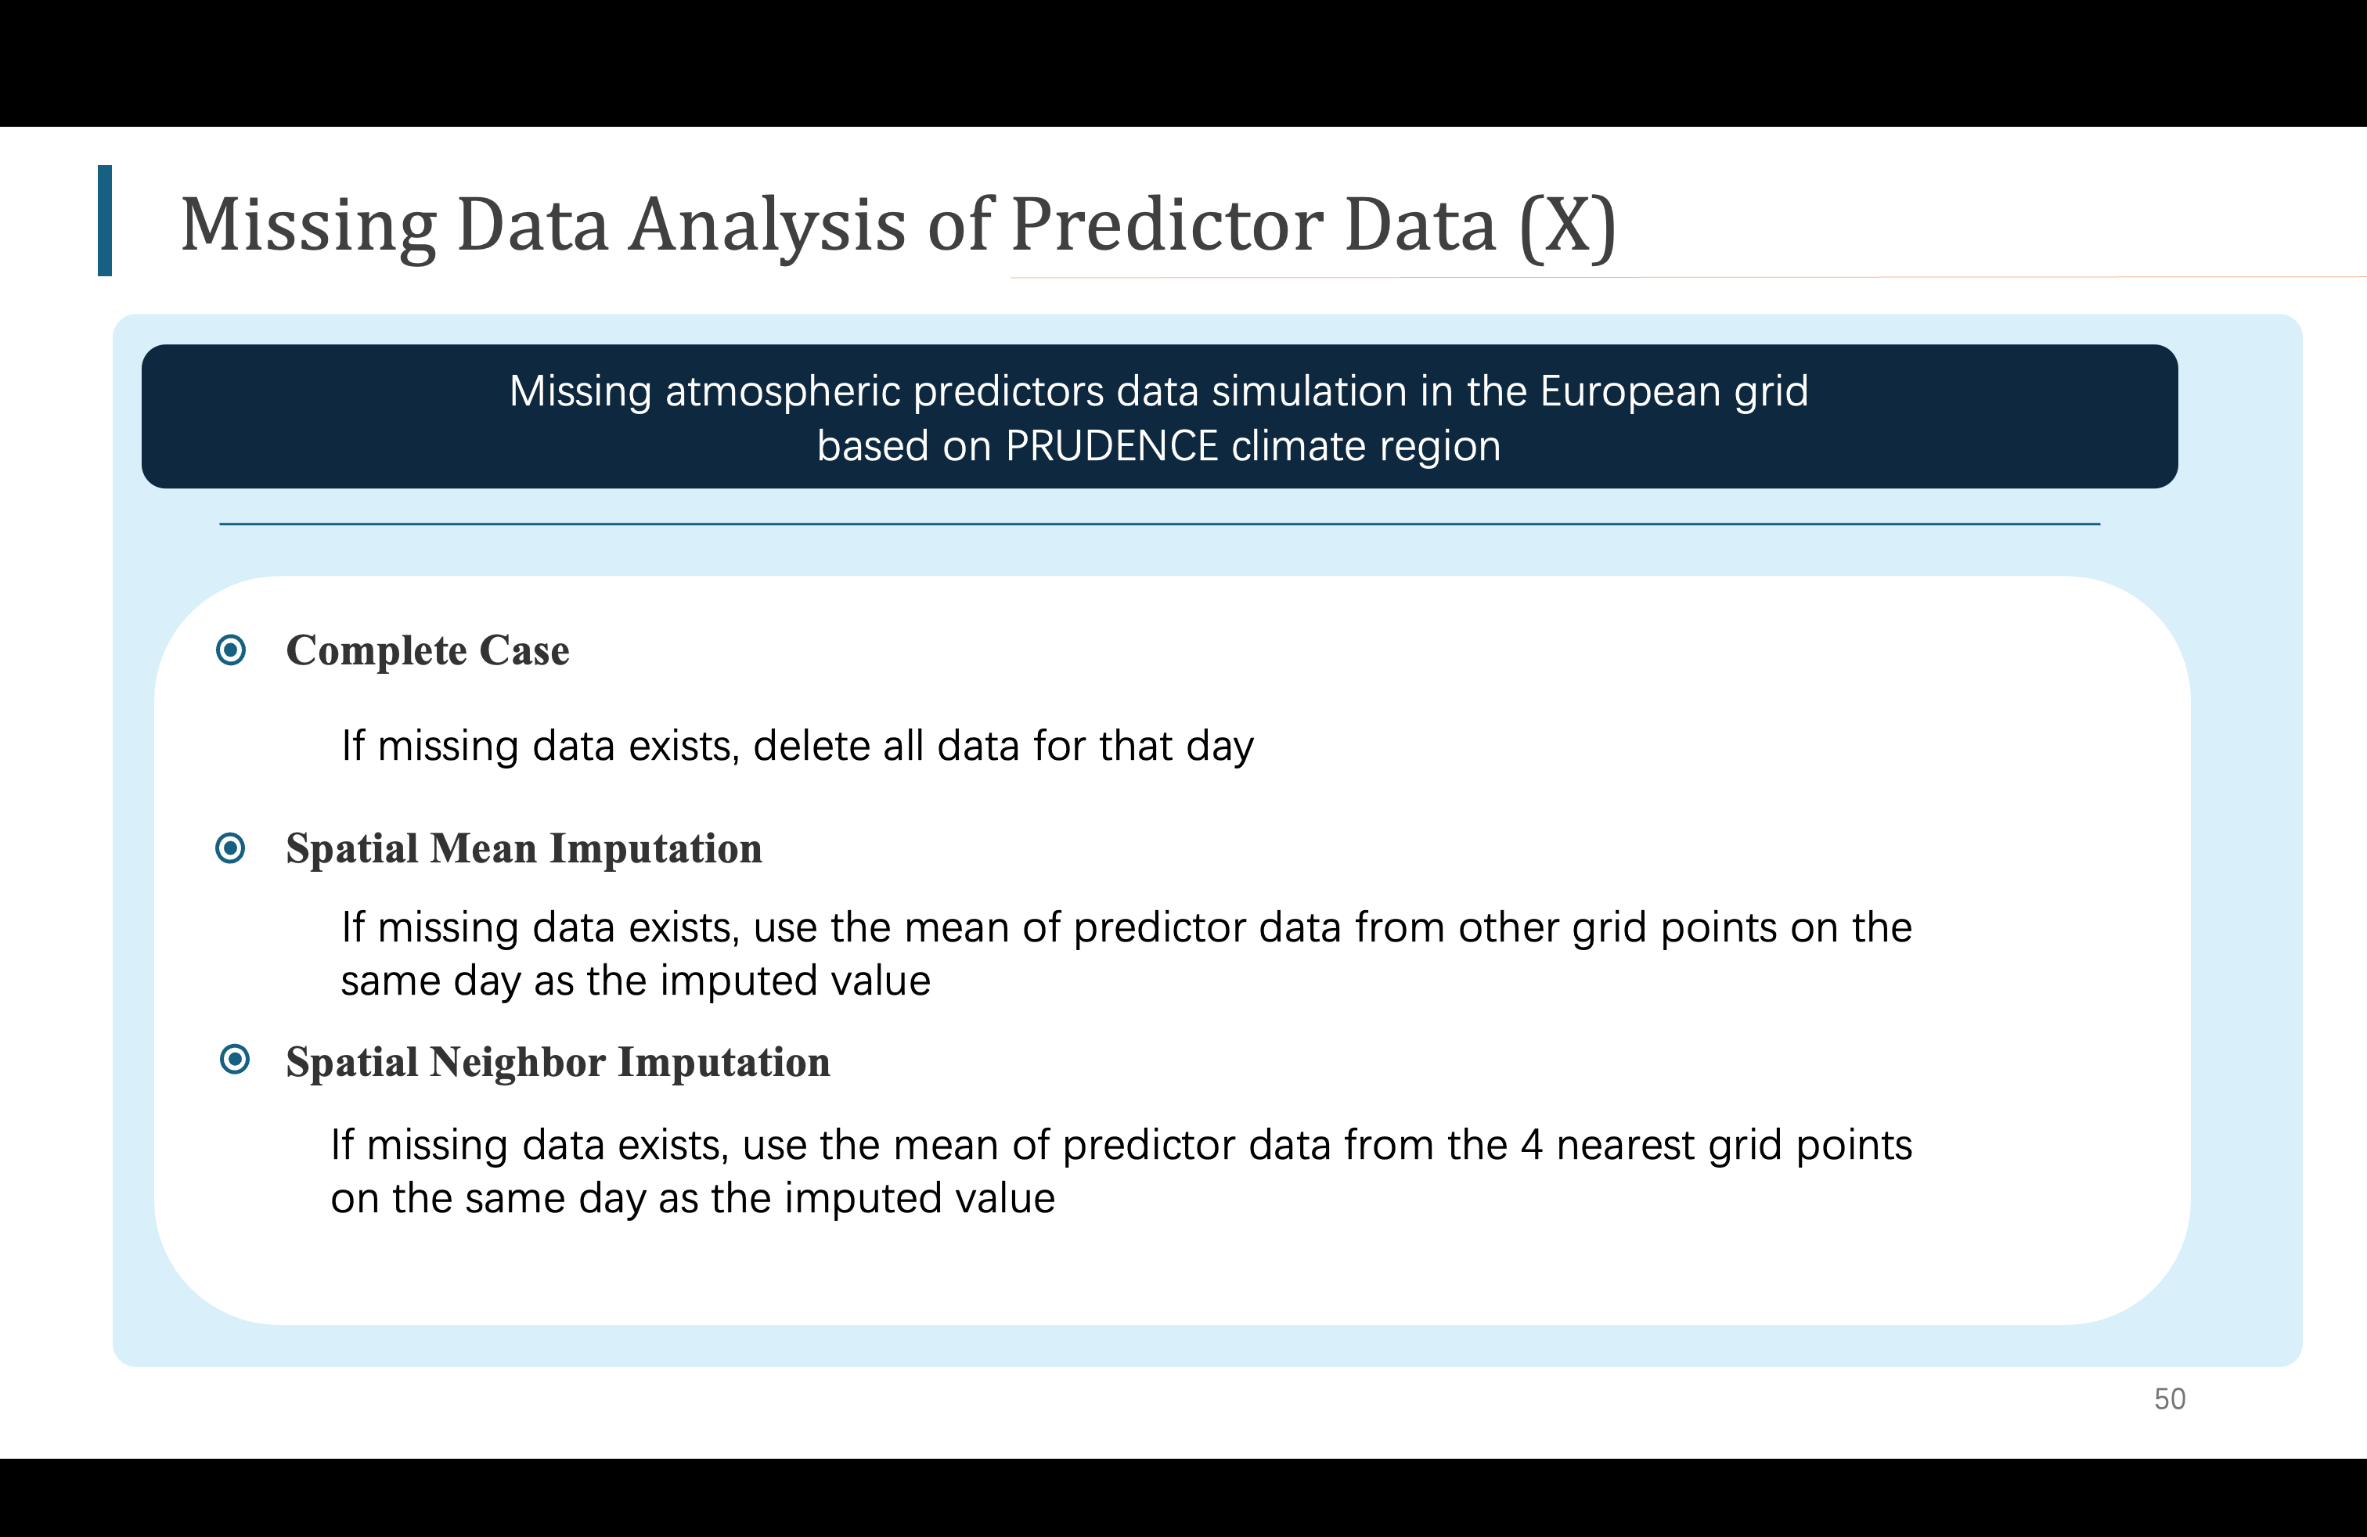The height and width of the screenshot is (1537, 2367).
Task: Click the '4 nearest grid points' description line
Action: pyautogui.click(x=1121, y=1145)
